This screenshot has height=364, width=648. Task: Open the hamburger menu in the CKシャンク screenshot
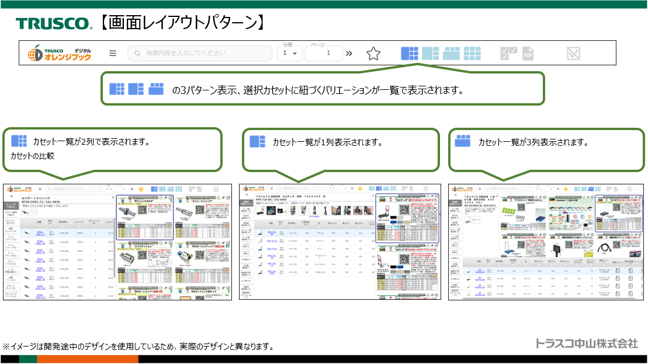click(40, 189)
